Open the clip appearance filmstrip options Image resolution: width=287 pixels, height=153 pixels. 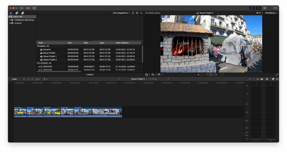point(267,79)
